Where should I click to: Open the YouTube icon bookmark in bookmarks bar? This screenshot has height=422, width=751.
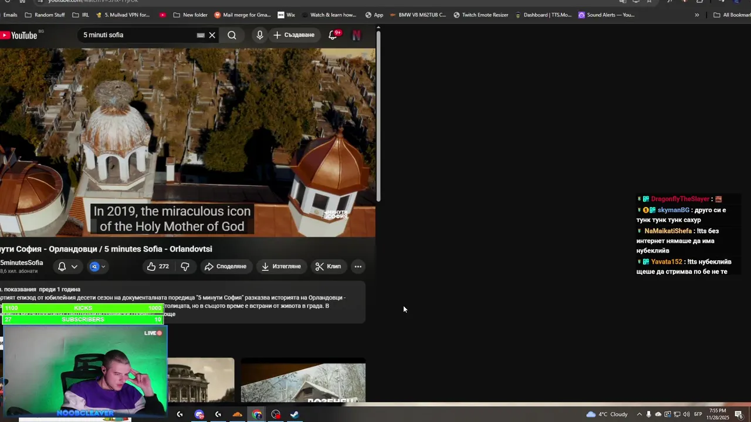click(163, 15)
